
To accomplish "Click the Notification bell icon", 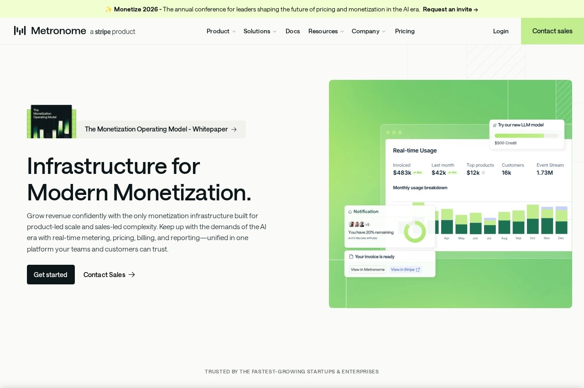I will click(x=350, y=212).
